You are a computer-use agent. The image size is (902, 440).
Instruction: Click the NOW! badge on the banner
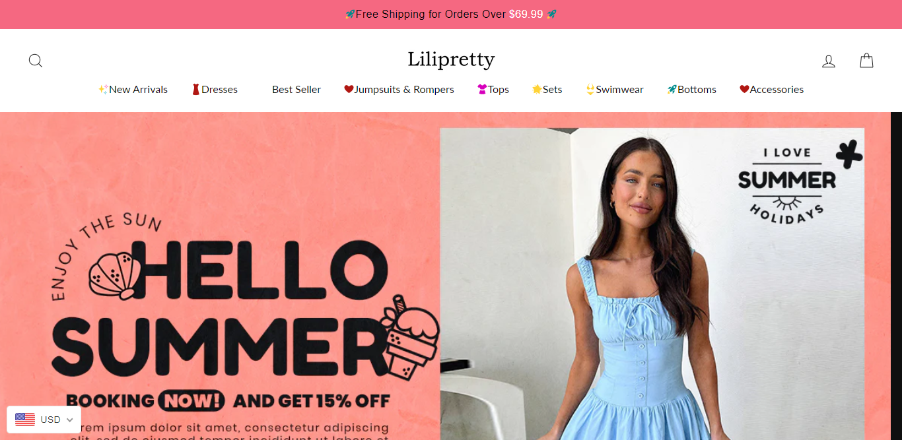(191, 400)
